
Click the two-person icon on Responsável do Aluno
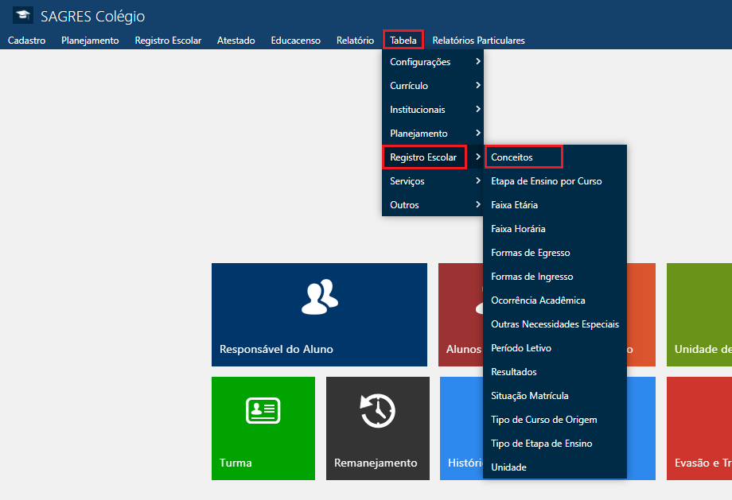tap(319, 296)
